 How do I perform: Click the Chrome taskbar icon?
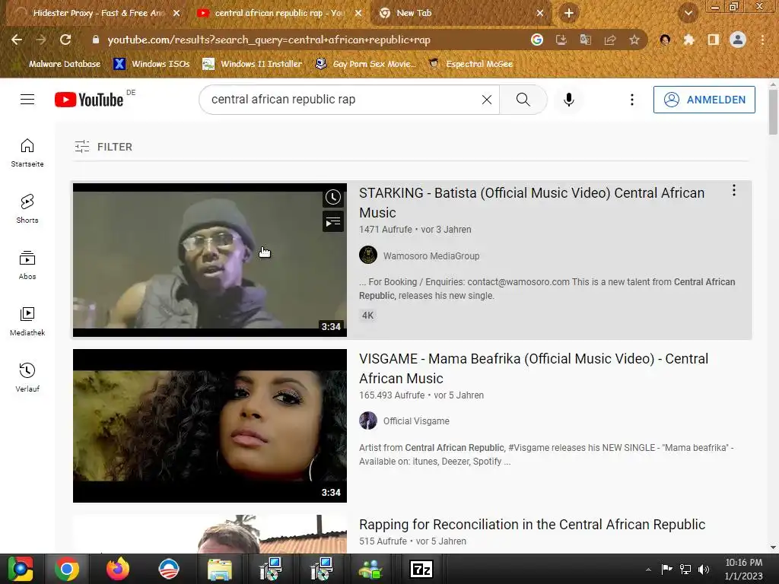(x=67, y=569)
